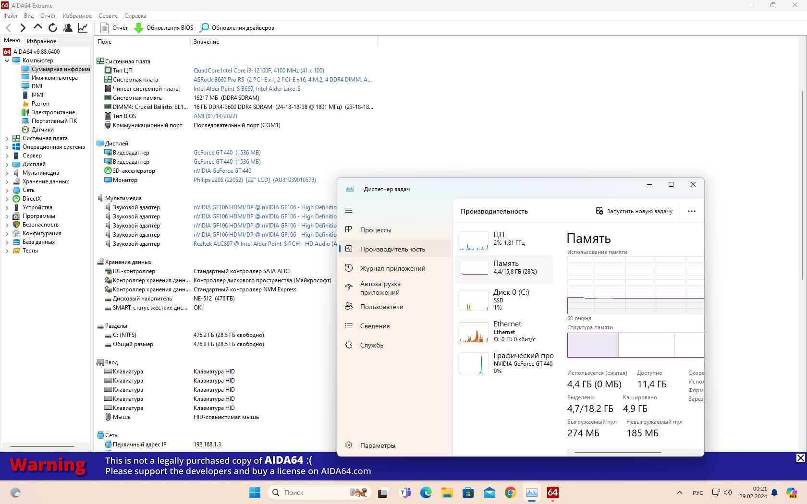Select Суммарная информация in the tree

coord(55,69)
